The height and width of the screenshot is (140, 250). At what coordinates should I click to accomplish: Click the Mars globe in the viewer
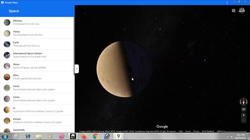[x=125, y=69]
